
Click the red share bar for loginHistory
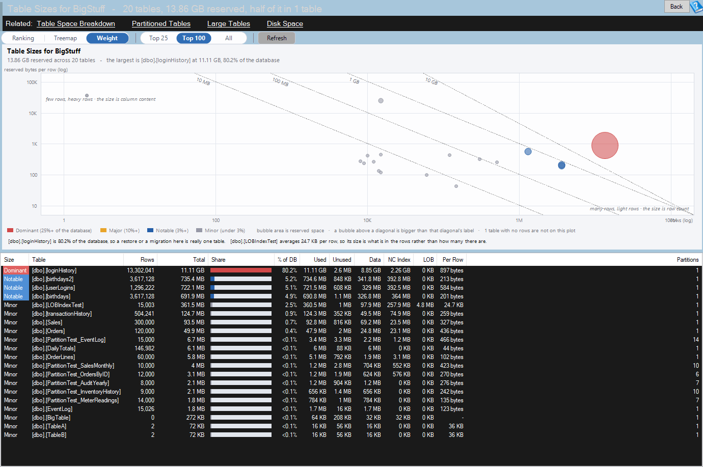[x=241, y=270]
